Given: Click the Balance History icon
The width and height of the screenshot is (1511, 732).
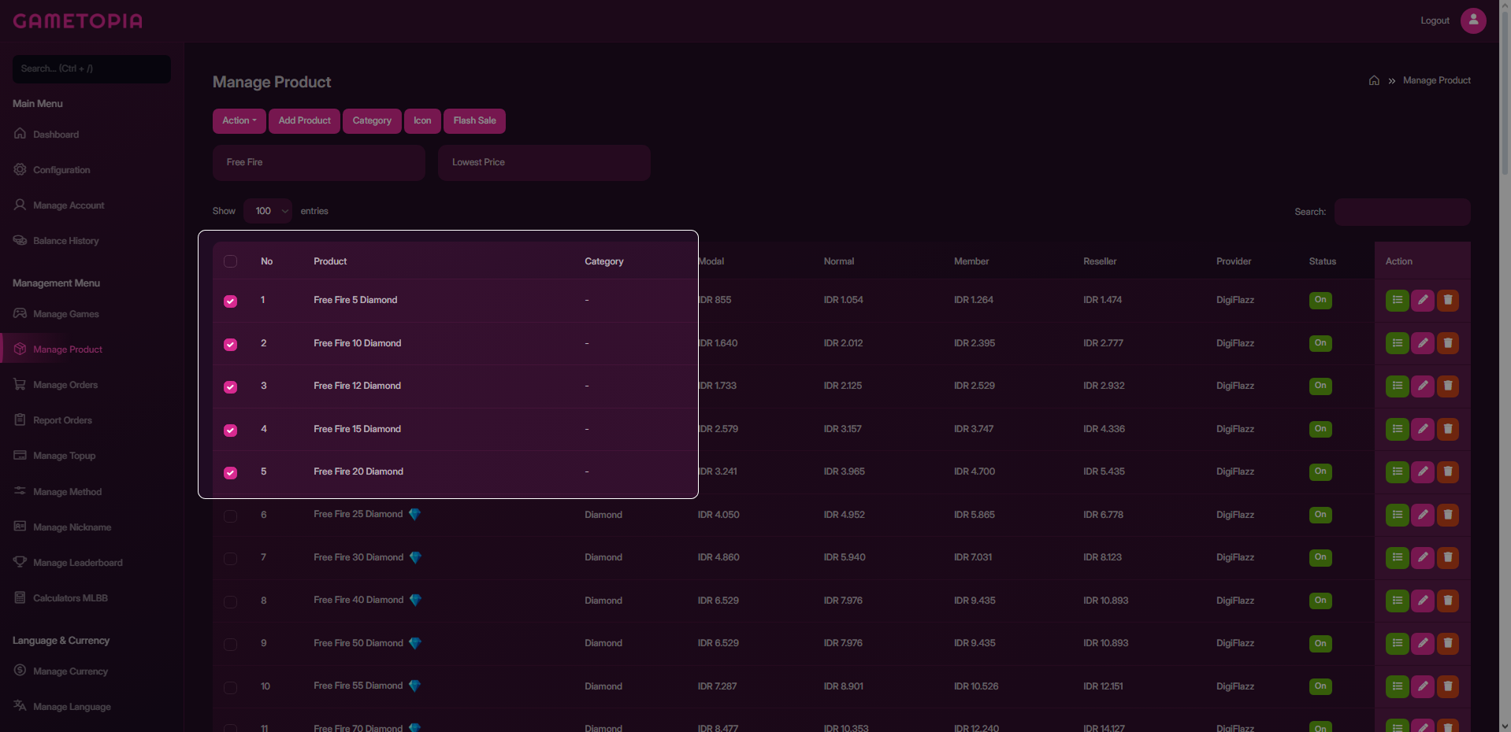Looking at the screenshot, I should [x=20, y=240].
